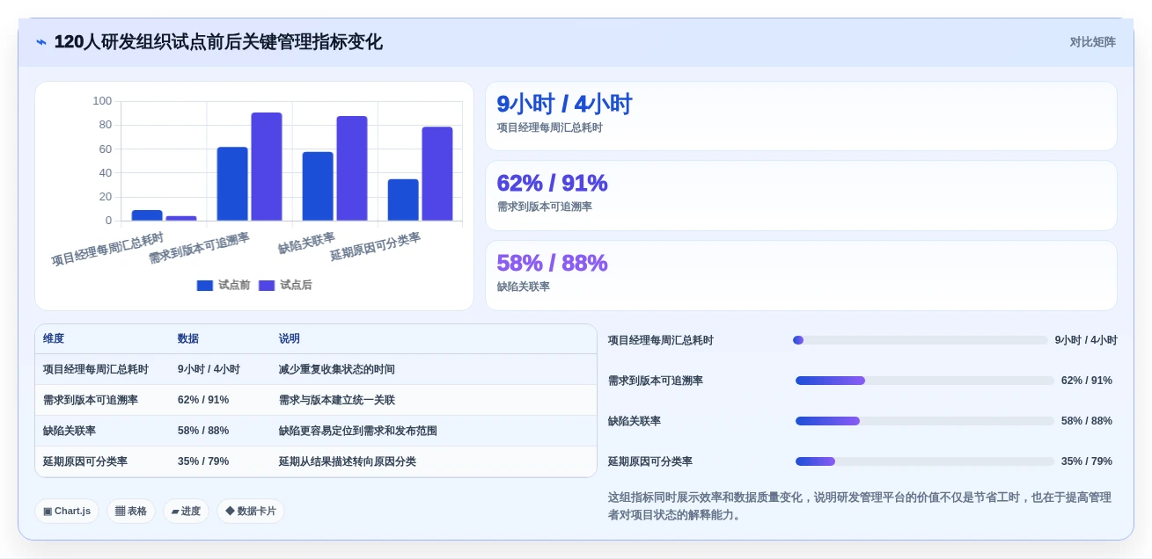Click the 数据卡片 tag chip
Image resolution: width=1152 pixels, height=559 pixels.
pos(251,511)
